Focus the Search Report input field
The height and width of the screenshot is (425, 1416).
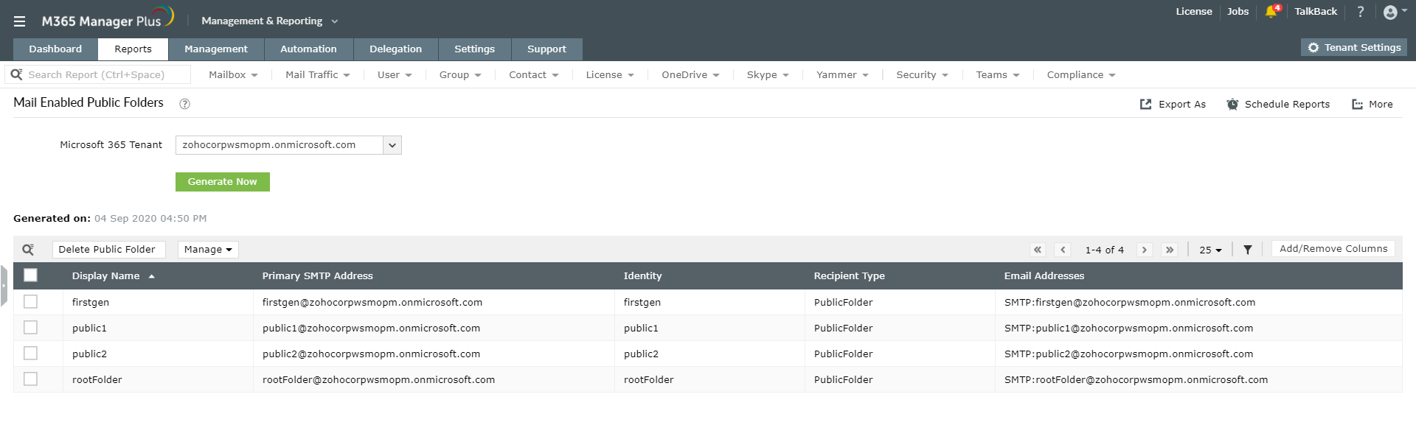tap(103, 75)
